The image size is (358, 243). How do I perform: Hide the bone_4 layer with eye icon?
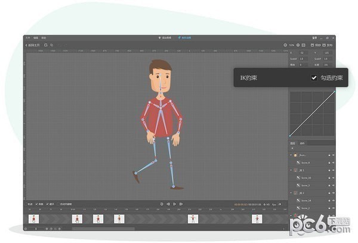pyautogui.click(x=333, y=163)
